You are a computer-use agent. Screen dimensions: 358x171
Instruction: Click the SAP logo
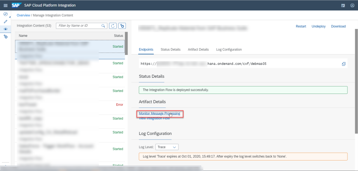pyautogui.click(x=17, y=5)
